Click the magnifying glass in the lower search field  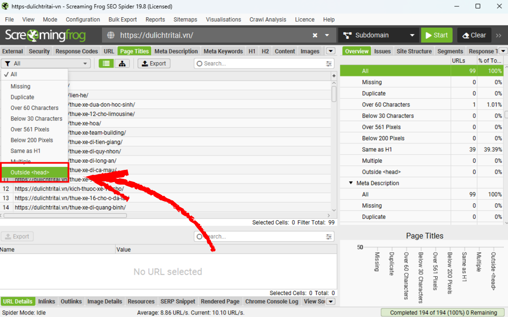click(x=199, y=236)
